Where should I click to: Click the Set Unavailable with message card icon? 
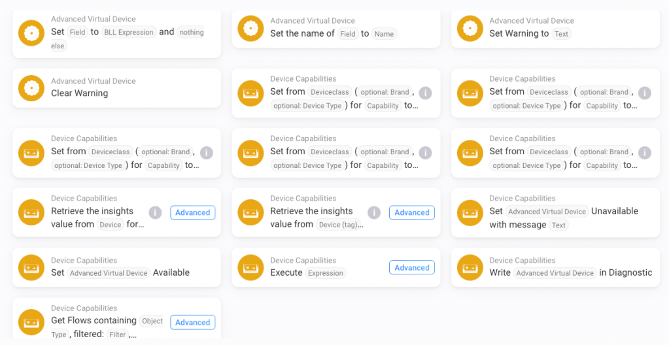pos(469,212)
